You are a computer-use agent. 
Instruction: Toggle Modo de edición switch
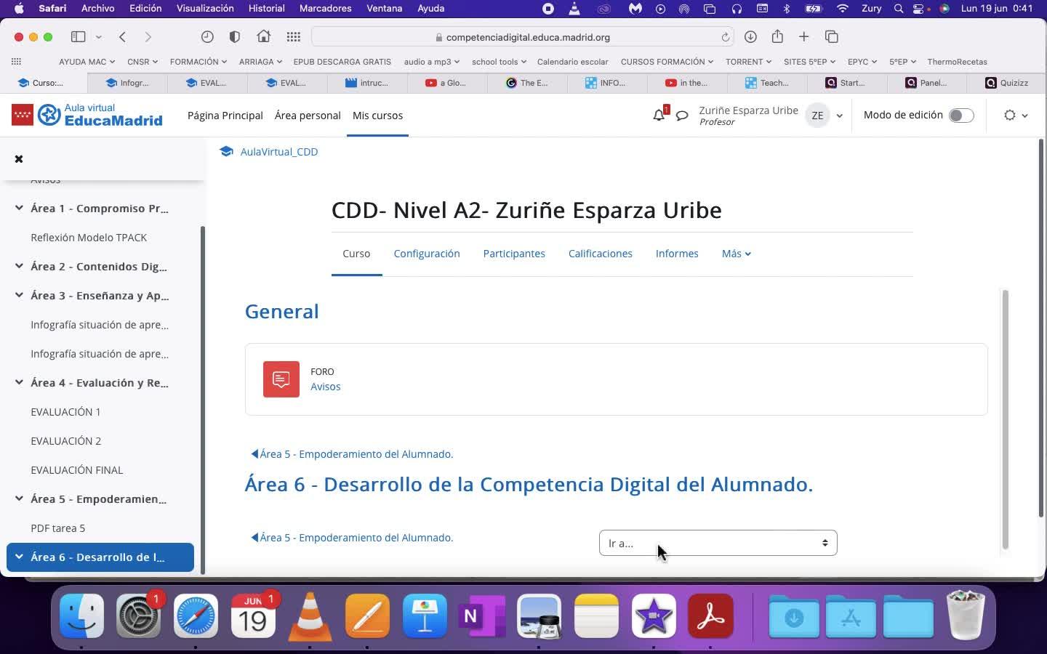coord(960,116)
